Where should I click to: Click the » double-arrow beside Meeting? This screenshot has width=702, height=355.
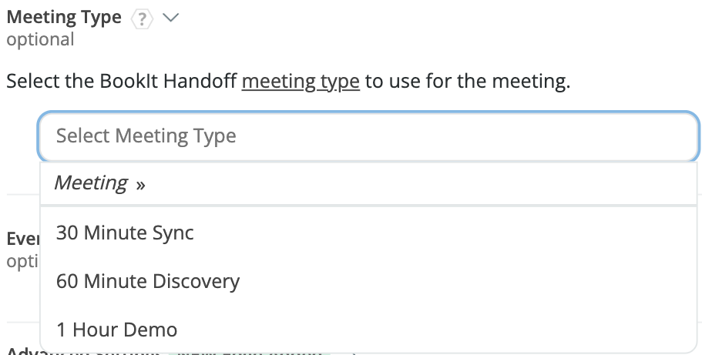click(140, 185)
